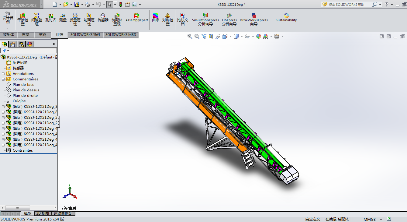
Task: Select the Contraintes mates folder
Action: click(x=22, y=150)
